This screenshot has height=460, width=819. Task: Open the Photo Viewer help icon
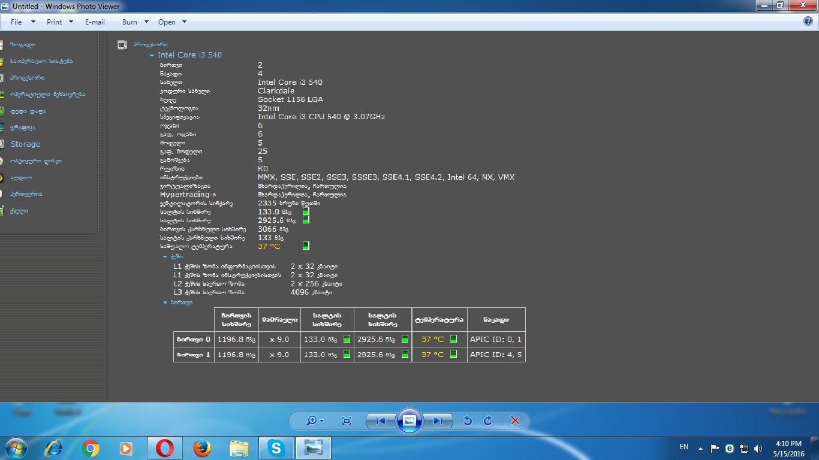[x=808, y=22]
